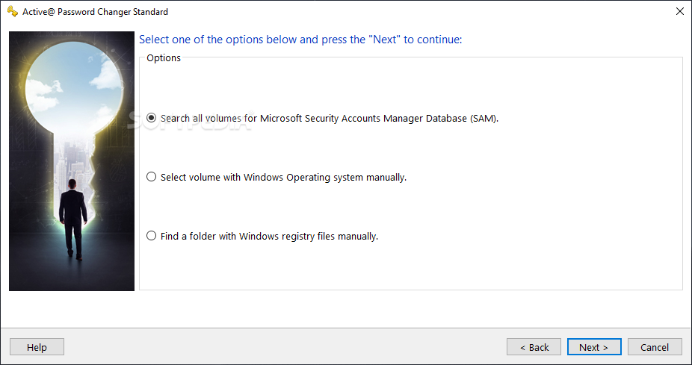
Task: Click the cloudy sky inside the keyhole
Action: pyautogui.click(x=72, y=82)
